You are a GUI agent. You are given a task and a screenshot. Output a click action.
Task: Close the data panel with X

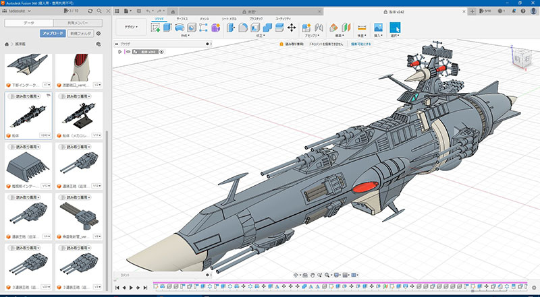point(108,11)
